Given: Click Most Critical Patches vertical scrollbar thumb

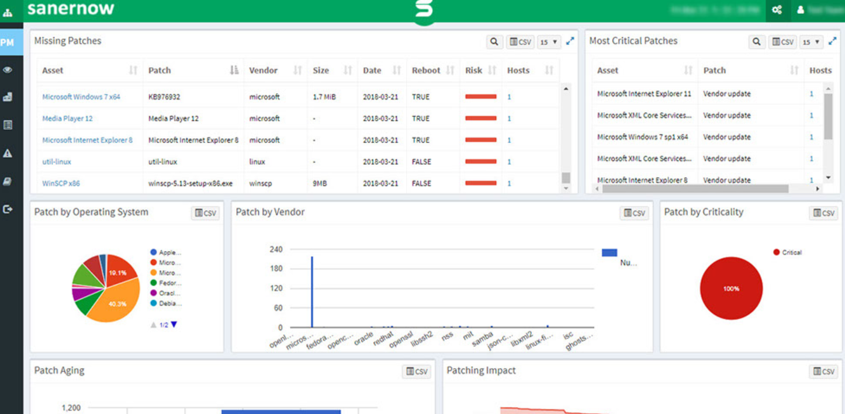Looking at the screenshot, I should [828, 116].
